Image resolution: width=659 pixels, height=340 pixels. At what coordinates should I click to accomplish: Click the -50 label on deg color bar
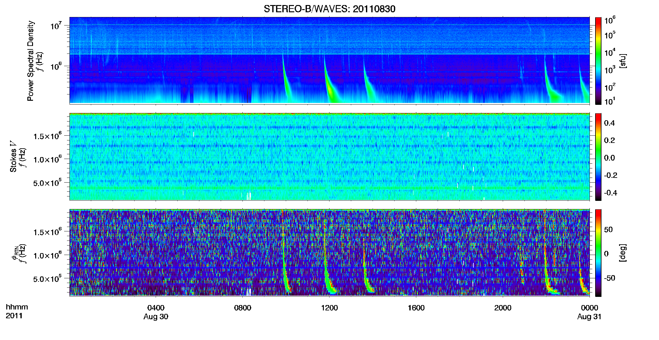pyautogui.click(x=610, y=278)
